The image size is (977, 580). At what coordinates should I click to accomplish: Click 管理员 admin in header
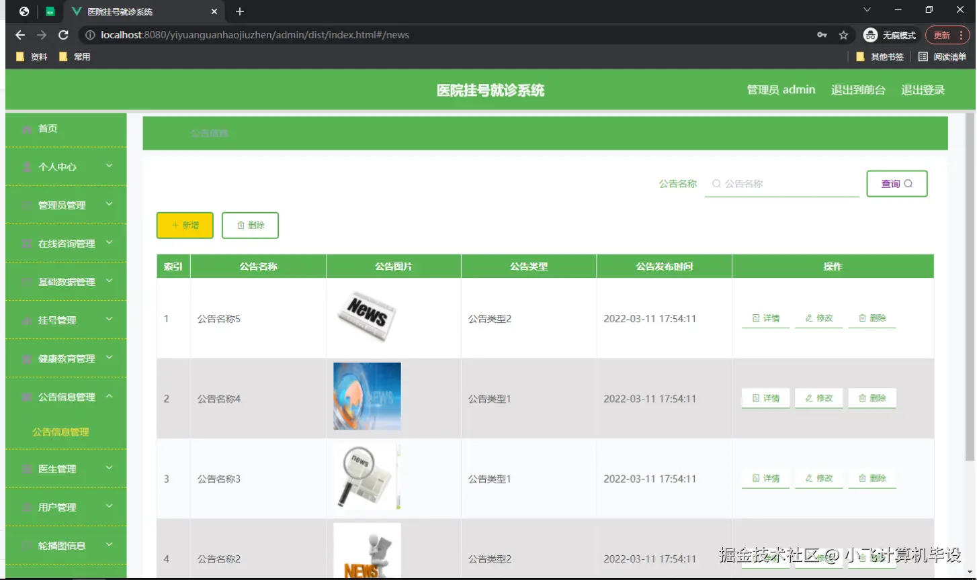point(781,89)
